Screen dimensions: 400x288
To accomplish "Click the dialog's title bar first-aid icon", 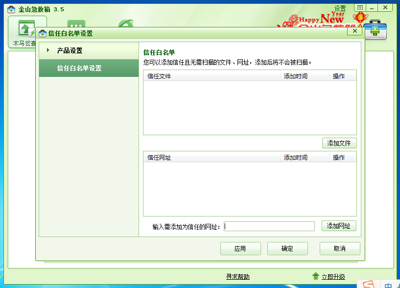I will pos(43,33).
